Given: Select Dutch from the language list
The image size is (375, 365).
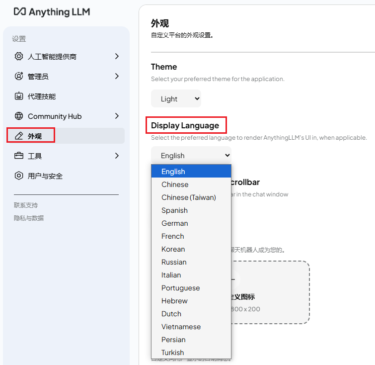Looking at the screenshot, I should (191, 313).
